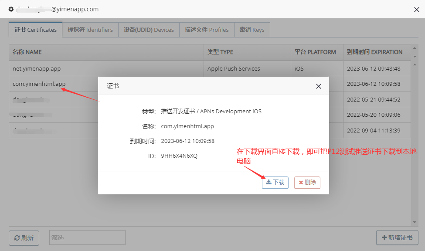The height and width of the screenshot is (251, 425).
Task: Click the 新增证书 add certificate button
Action: (397, 238)
